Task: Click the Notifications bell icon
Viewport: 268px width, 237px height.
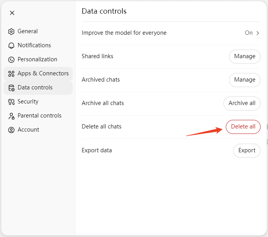Action: click(x=11, y=46)
